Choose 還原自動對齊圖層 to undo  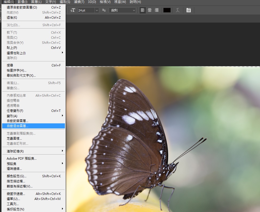(33, 7)
